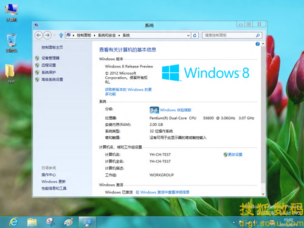The image size is (304, 228).
Task: Open Paint from the taskbar
Action: (x=69, y=222)
